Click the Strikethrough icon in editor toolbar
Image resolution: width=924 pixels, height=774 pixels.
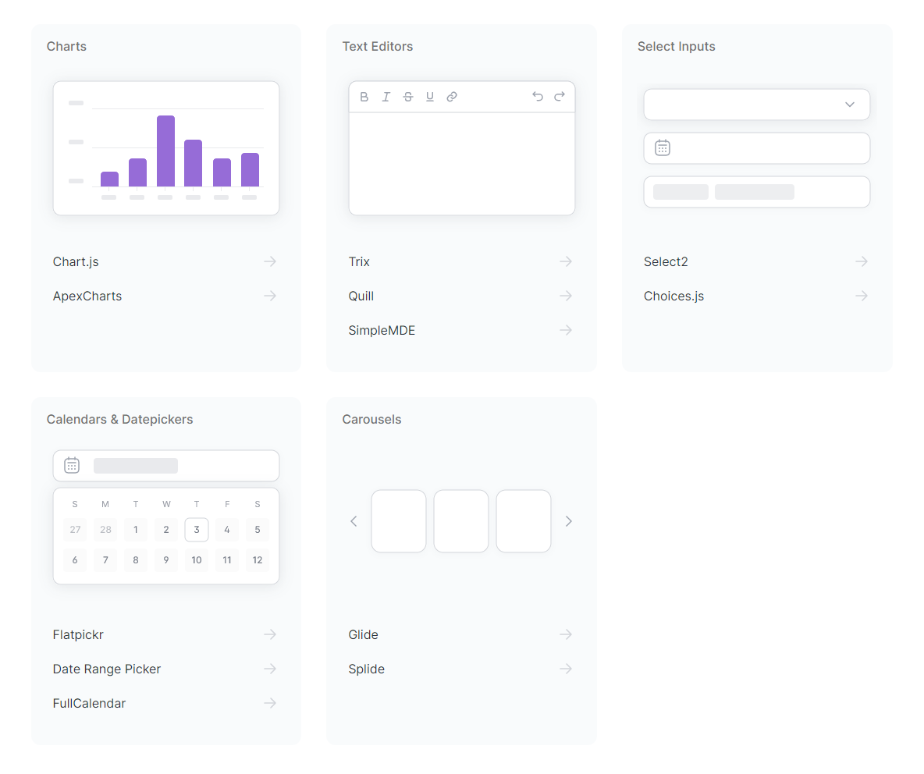(x=408, y=97)
